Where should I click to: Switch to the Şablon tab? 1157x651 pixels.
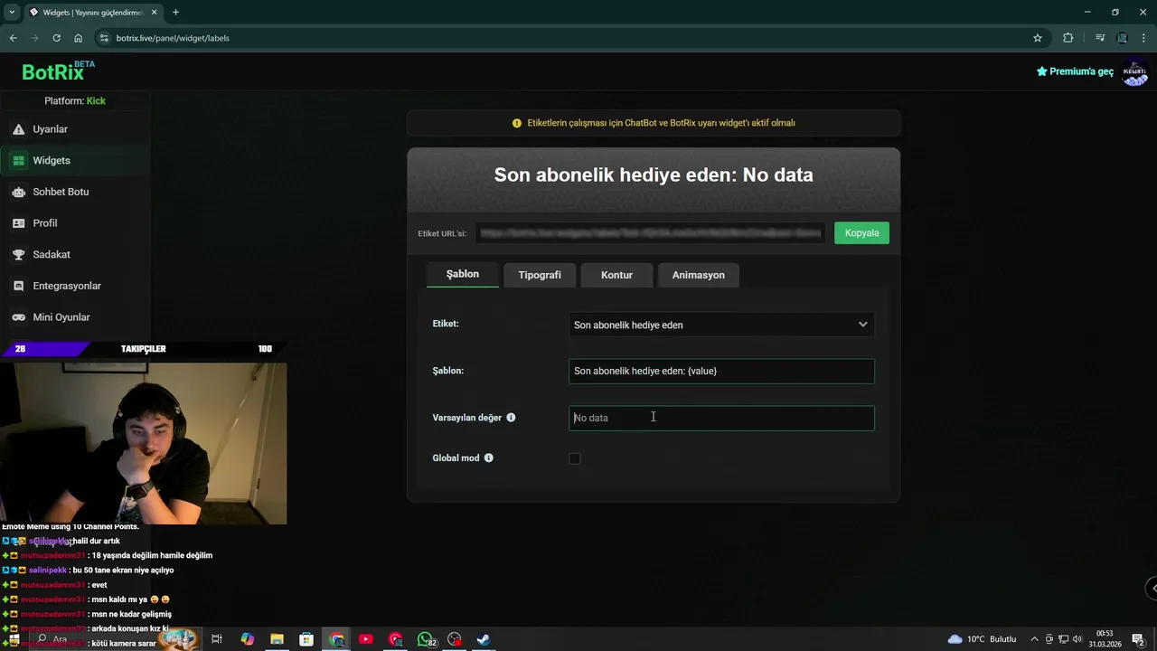click(462, 275)
